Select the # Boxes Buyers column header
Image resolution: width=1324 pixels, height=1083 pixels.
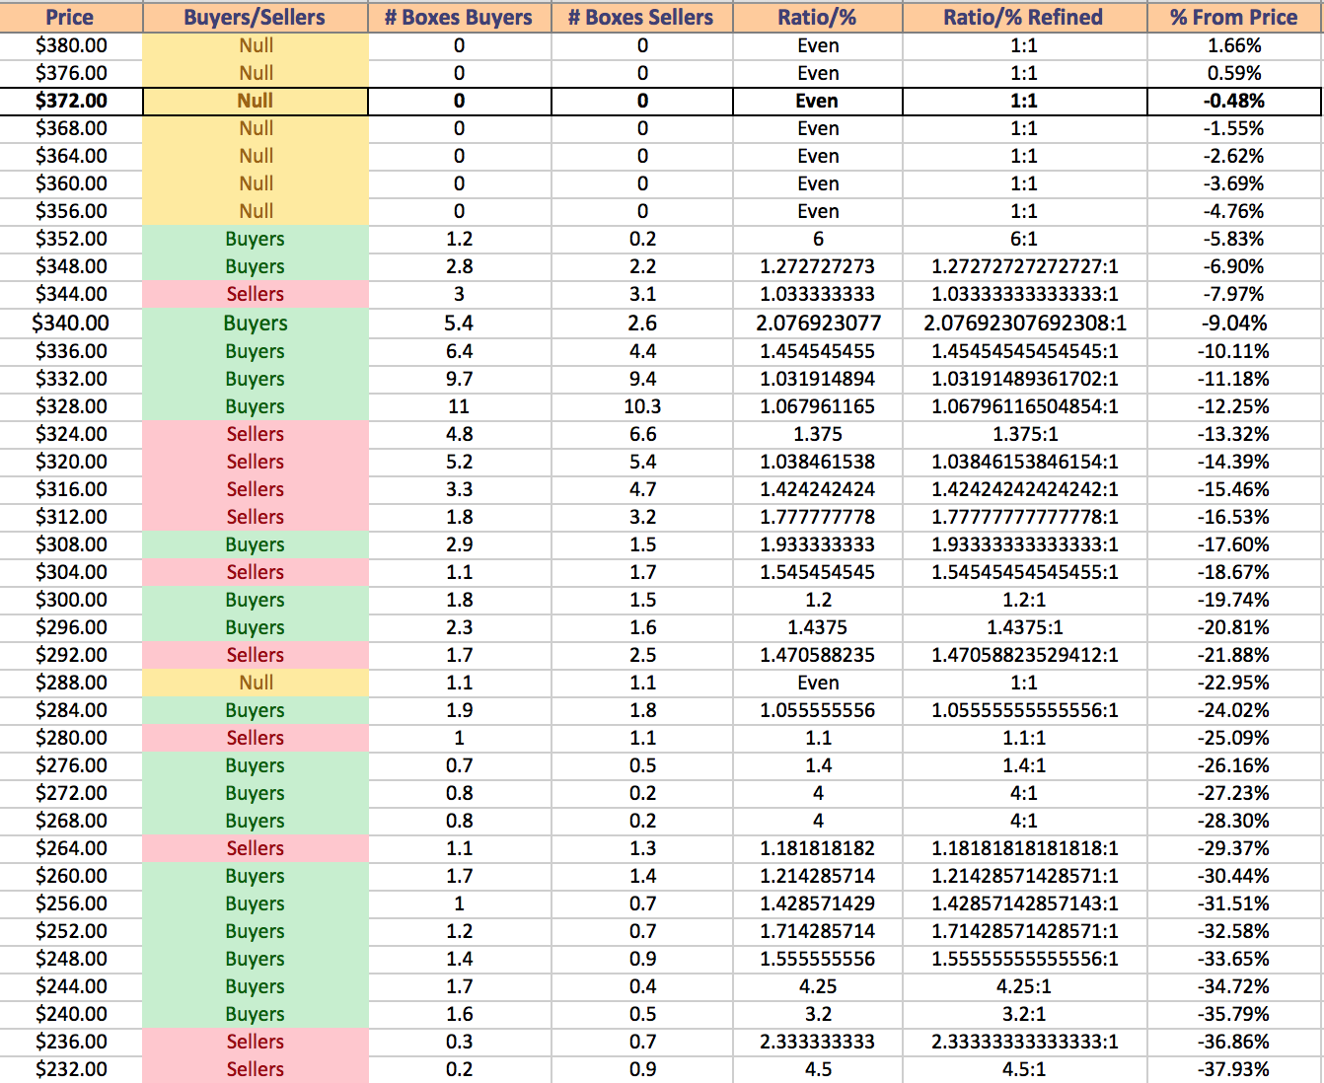pos(460,17)
